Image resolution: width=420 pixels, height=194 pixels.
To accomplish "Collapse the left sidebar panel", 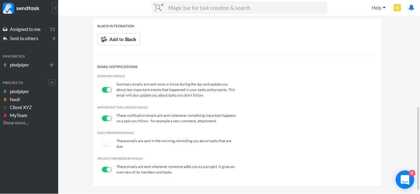I will 55,8.
